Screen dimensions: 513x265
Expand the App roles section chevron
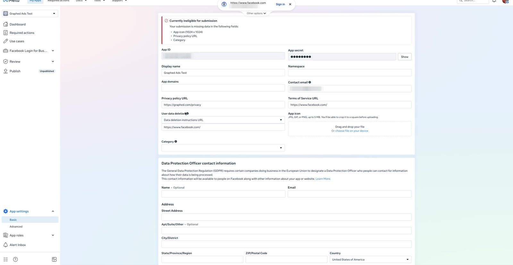[53, 235]
